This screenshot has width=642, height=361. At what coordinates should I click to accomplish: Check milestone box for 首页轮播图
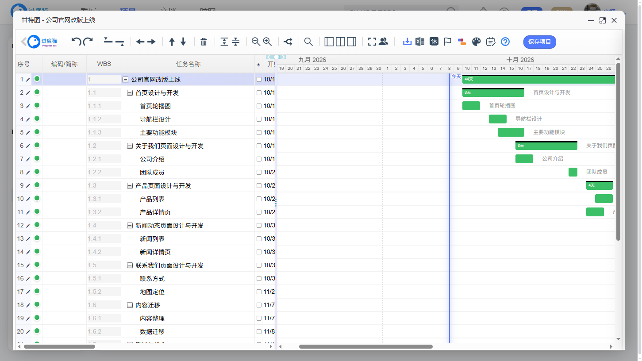click(259, 106)
